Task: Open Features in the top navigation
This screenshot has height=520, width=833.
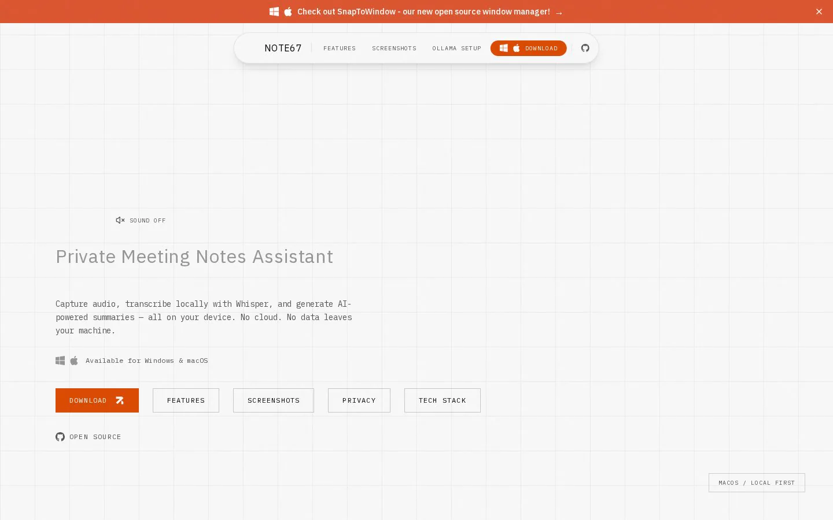Action: (x=340, y=49)
